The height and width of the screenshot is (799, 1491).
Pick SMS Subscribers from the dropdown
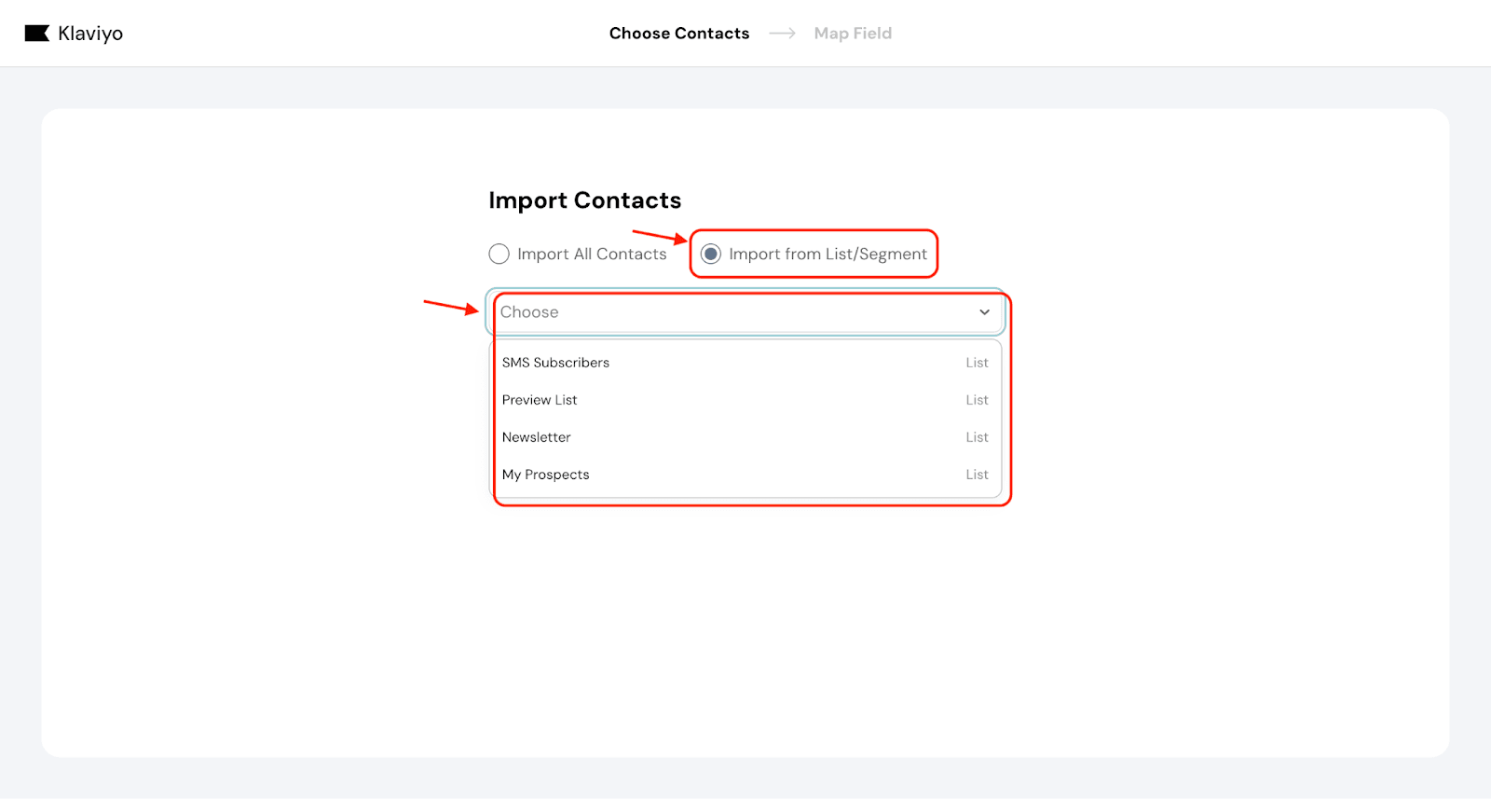[555, 363]
